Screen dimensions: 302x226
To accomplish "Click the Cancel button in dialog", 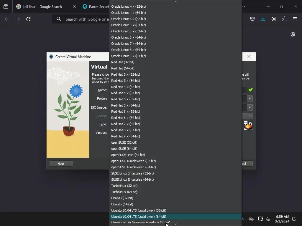I will click(x=247, y=164).
